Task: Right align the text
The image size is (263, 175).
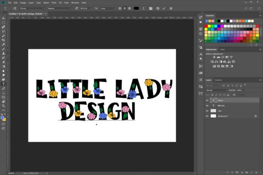Action: click(129, 8)
